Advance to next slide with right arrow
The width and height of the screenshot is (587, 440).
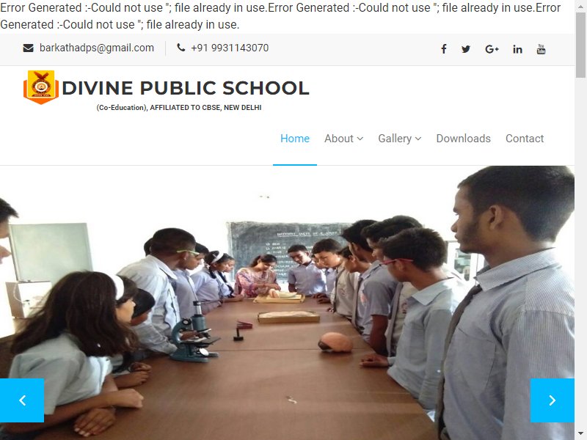coord(553,400)
